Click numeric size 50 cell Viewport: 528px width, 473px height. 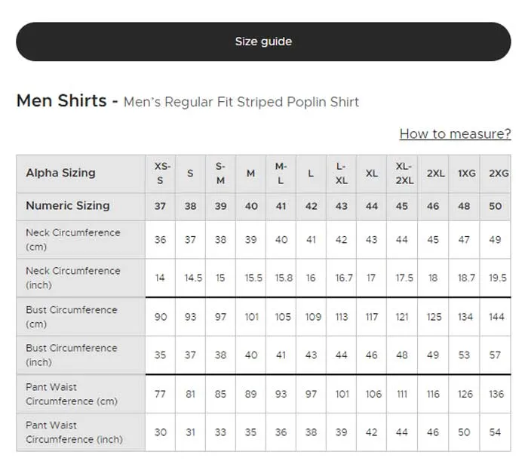pos(496,206)
